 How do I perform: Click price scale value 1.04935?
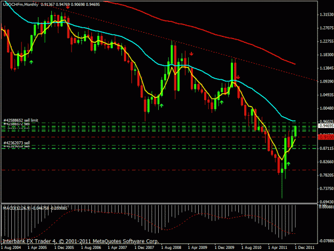(327, 95)
